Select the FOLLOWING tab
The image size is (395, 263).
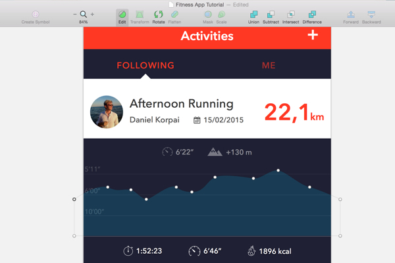pos(145,66)
